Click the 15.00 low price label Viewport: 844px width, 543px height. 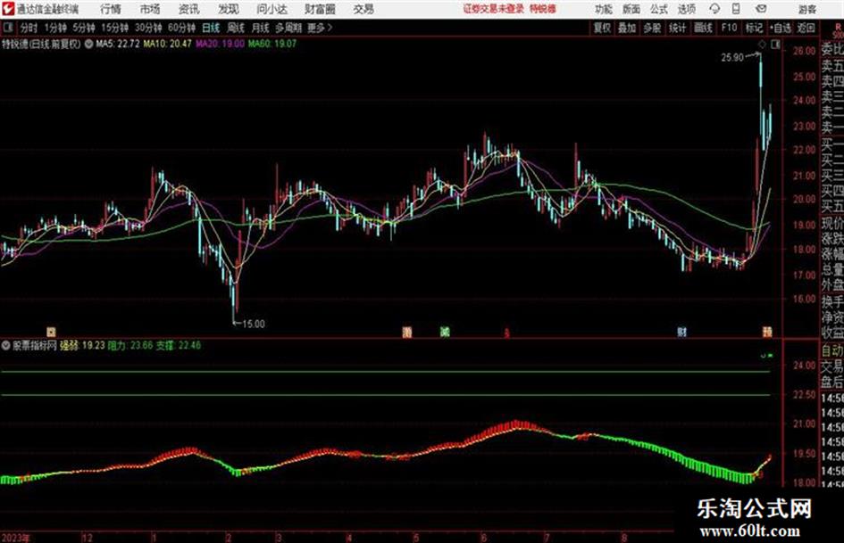coord(253,325)
